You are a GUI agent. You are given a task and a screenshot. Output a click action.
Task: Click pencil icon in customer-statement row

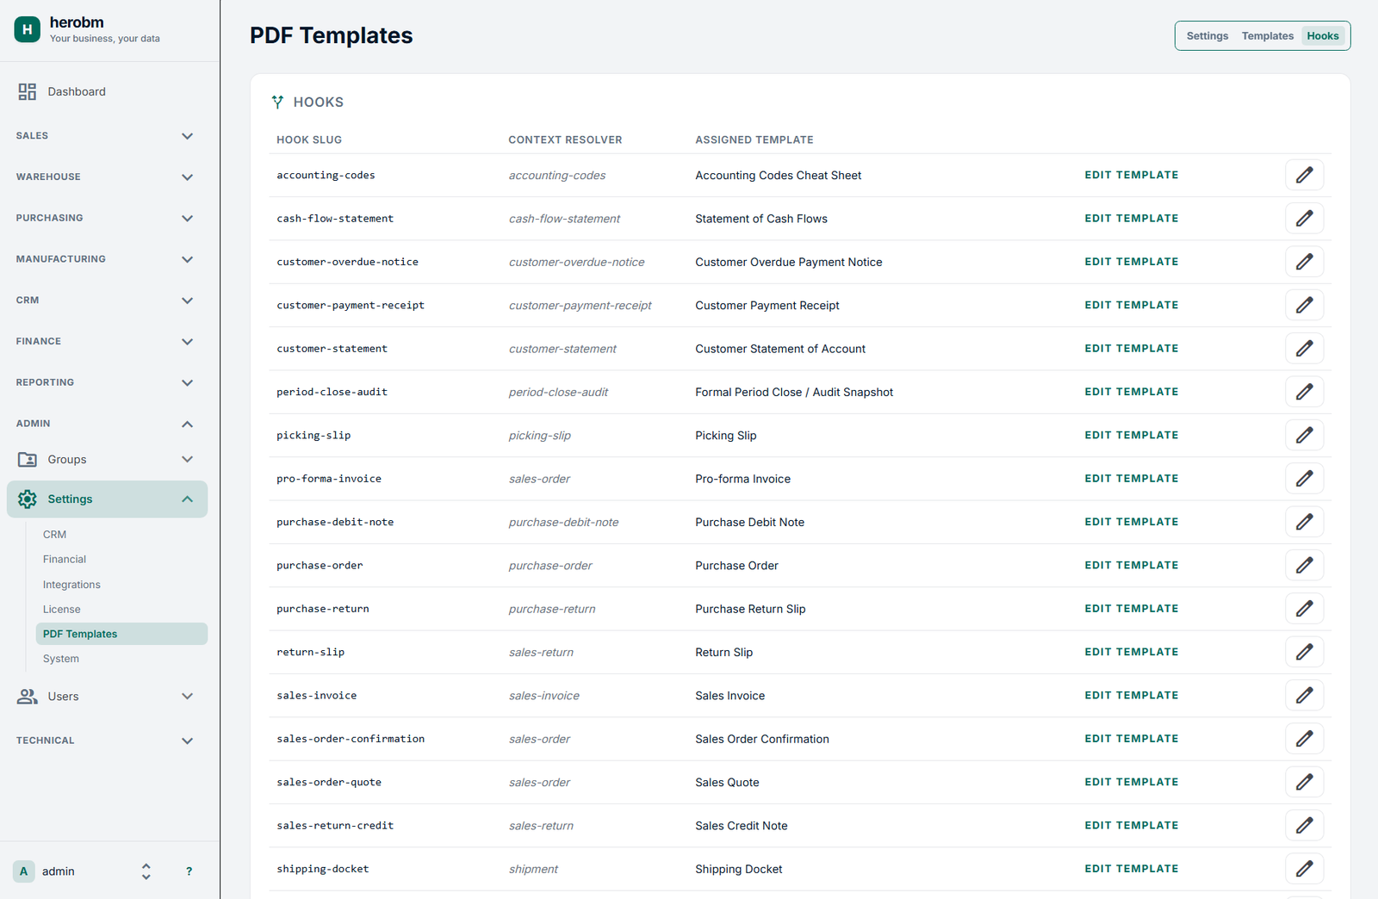click(1304, 349)
